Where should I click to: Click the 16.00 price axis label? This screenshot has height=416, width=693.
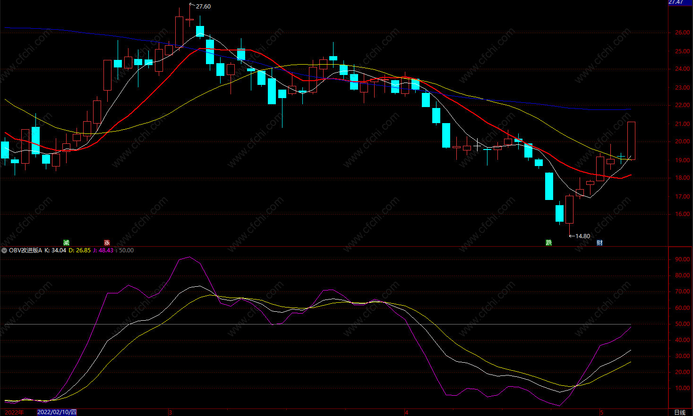(x=682, y=214)
